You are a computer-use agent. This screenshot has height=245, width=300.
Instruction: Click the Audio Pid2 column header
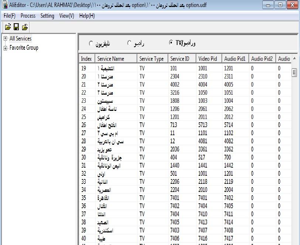pyautogui.click(x=262, y=59)
